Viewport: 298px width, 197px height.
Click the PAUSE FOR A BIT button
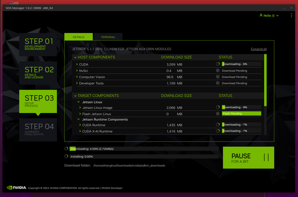pos(248,158)
